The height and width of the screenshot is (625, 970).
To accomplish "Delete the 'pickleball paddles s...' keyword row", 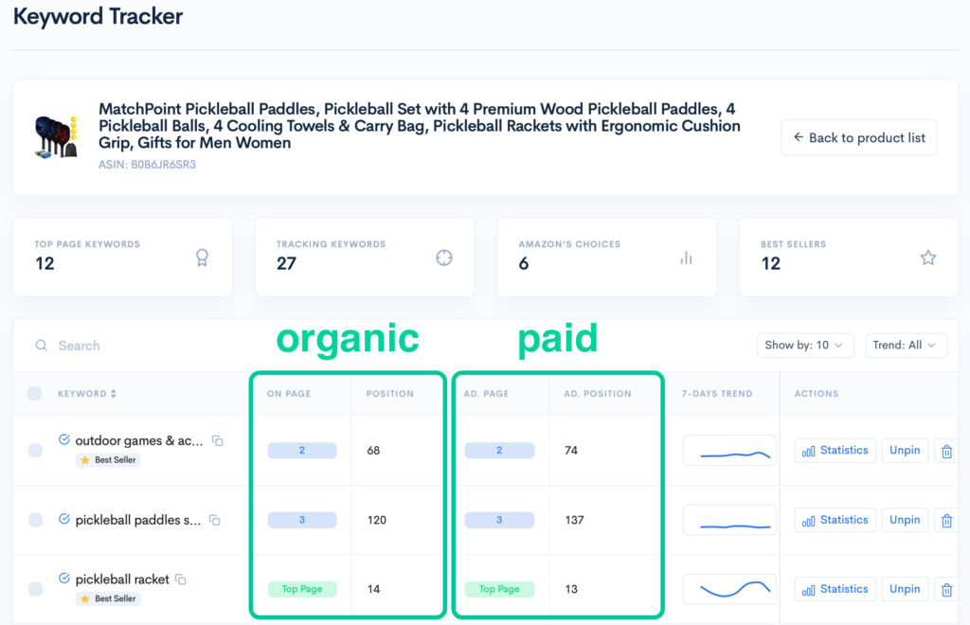I will coord(945,519).
